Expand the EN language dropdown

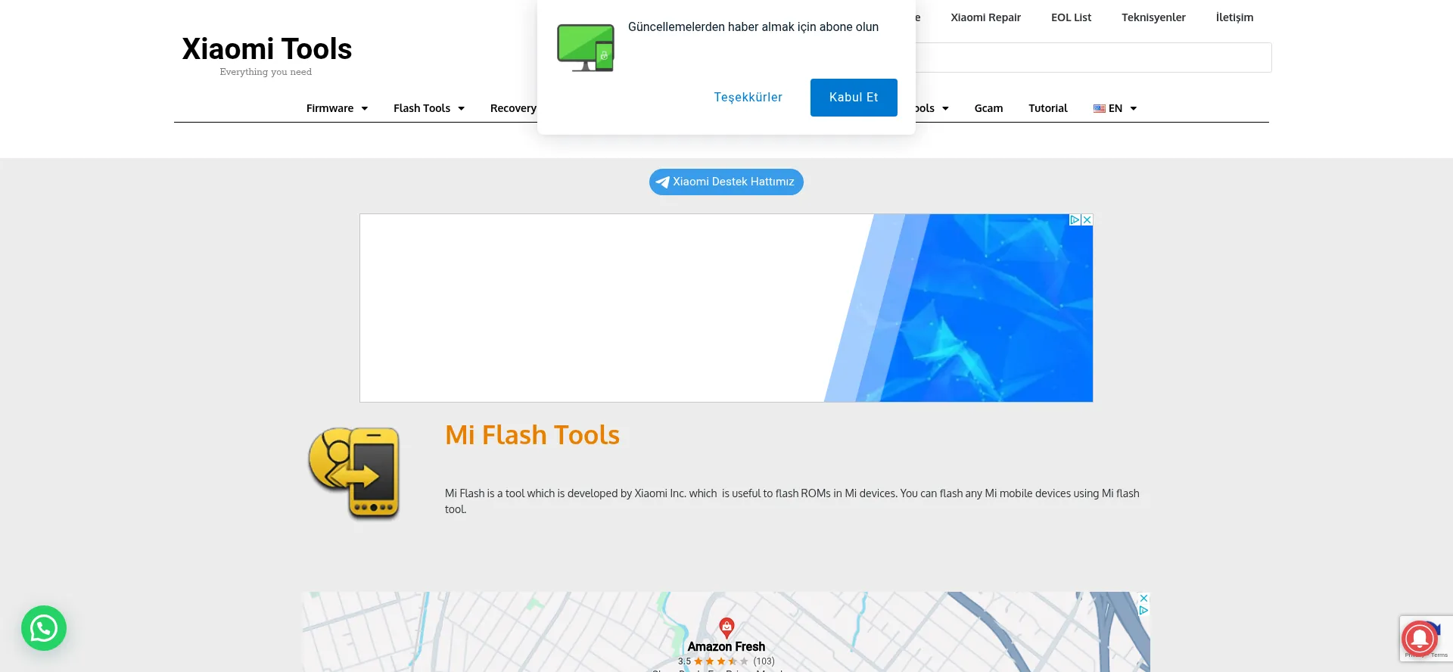click(x=1115, y=108)
